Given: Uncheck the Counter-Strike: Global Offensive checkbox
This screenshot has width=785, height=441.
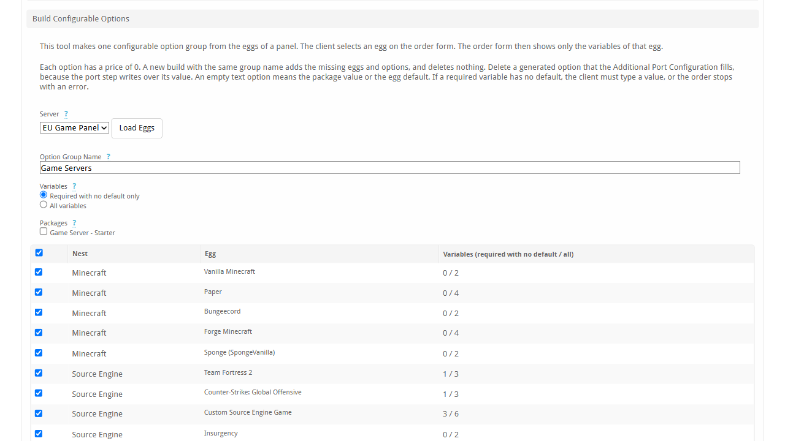Looking at the screenshot, I should [x=39, y=393].
